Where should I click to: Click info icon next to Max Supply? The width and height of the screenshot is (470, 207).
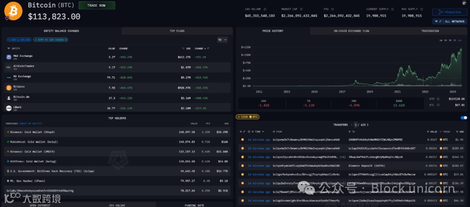[422, 9]
